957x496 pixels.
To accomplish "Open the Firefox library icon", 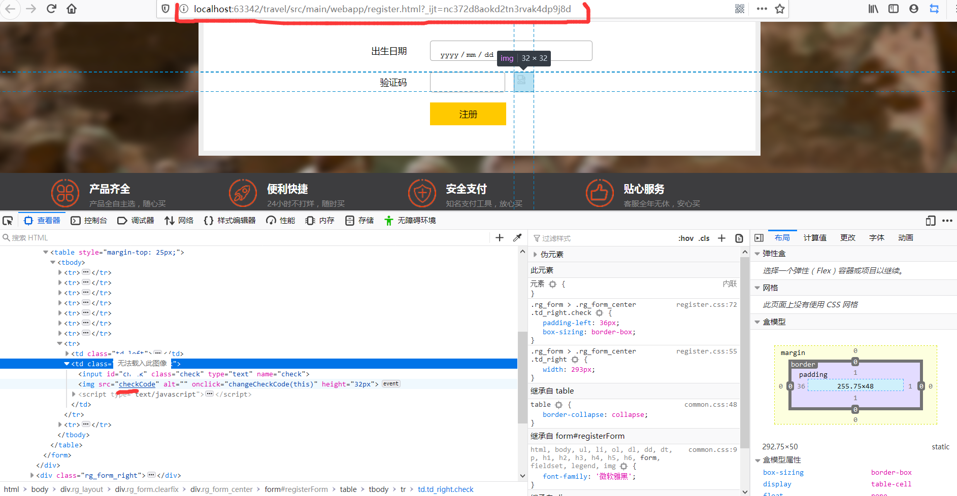I will (x=873, y=9).
